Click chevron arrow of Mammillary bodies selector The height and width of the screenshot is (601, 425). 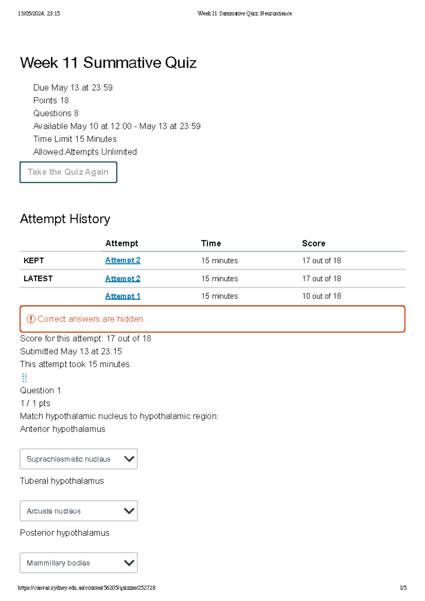click(129, 563)
